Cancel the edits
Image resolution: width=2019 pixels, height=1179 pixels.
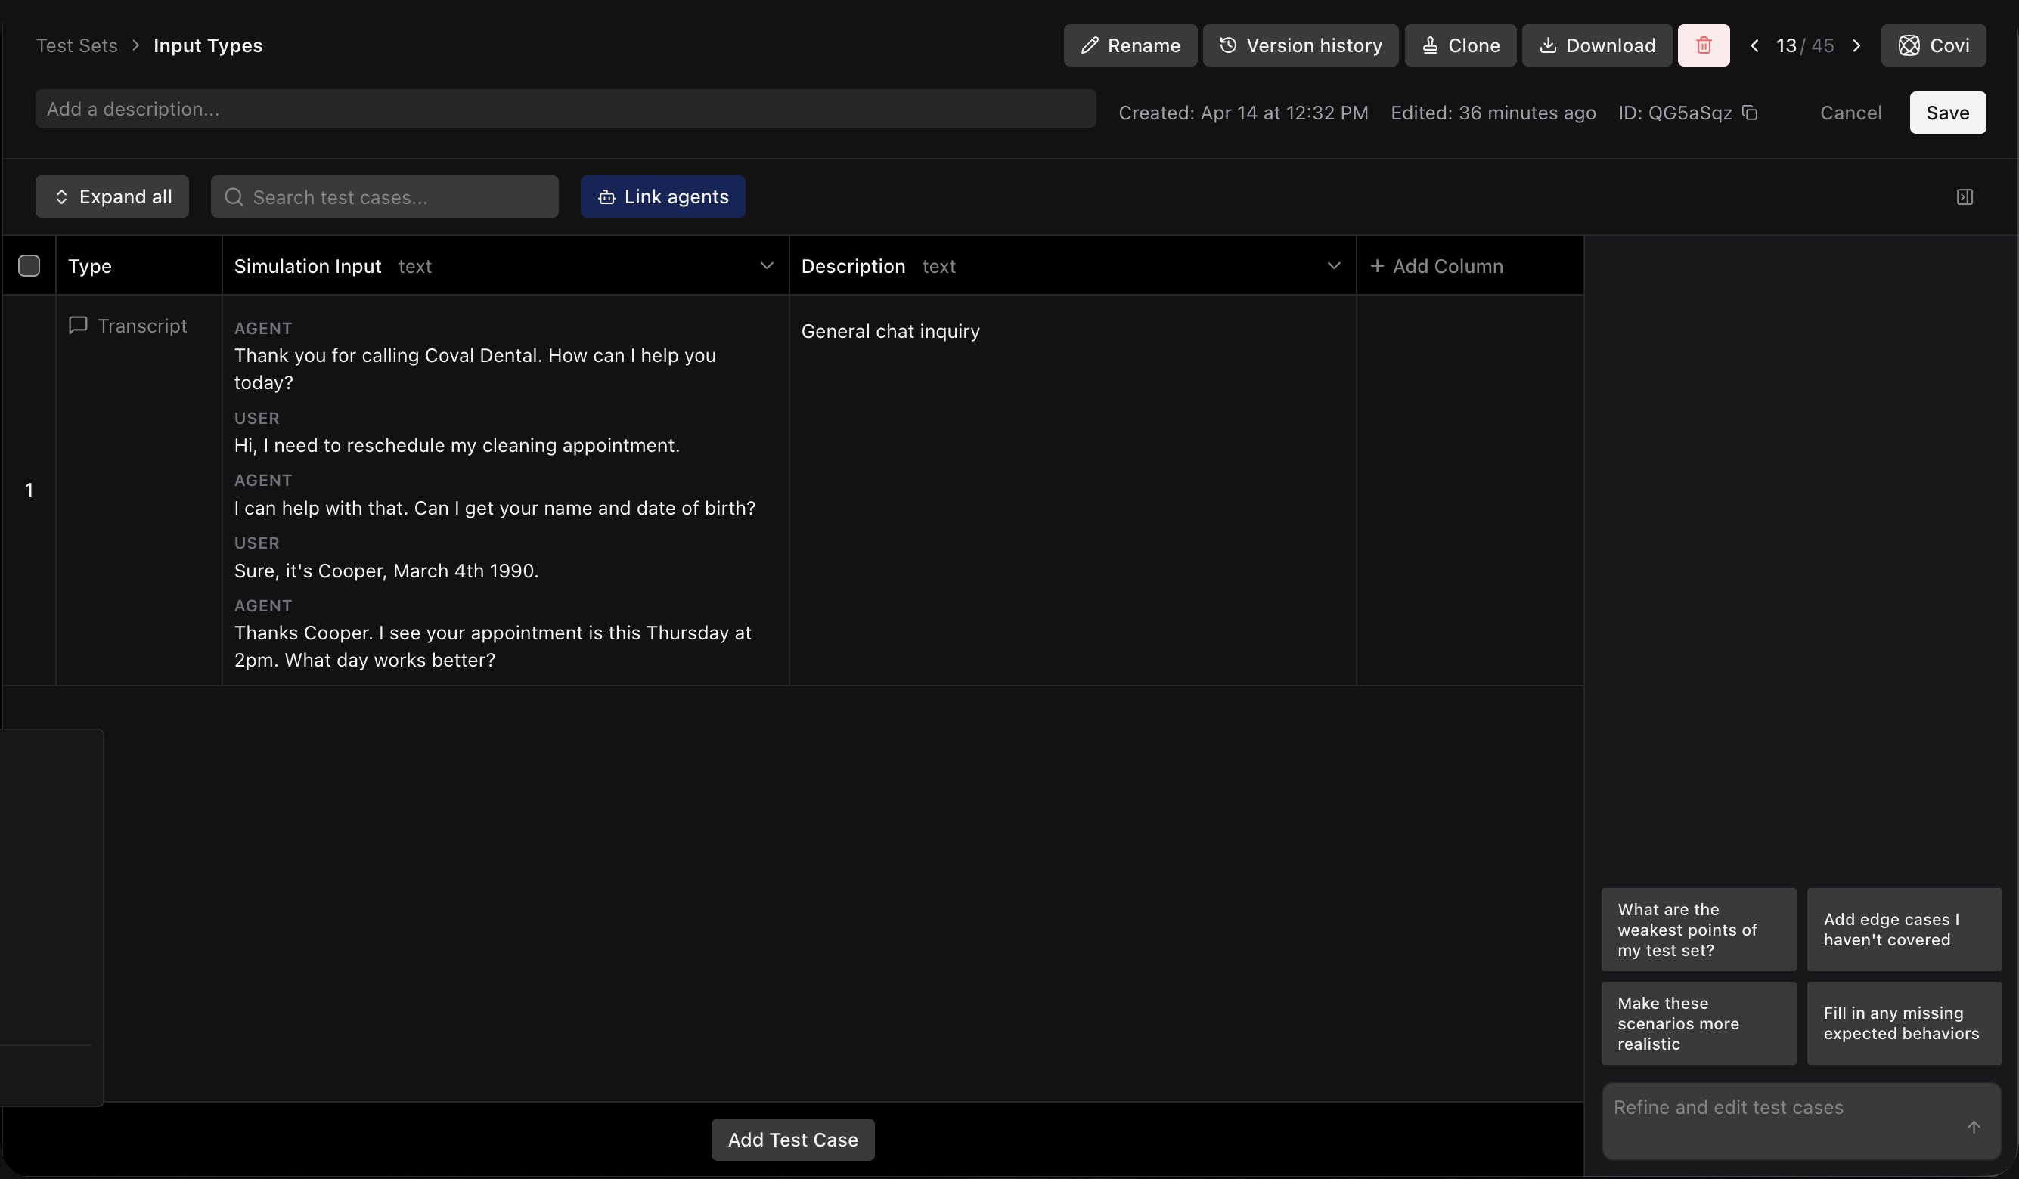click(1850, 113)
